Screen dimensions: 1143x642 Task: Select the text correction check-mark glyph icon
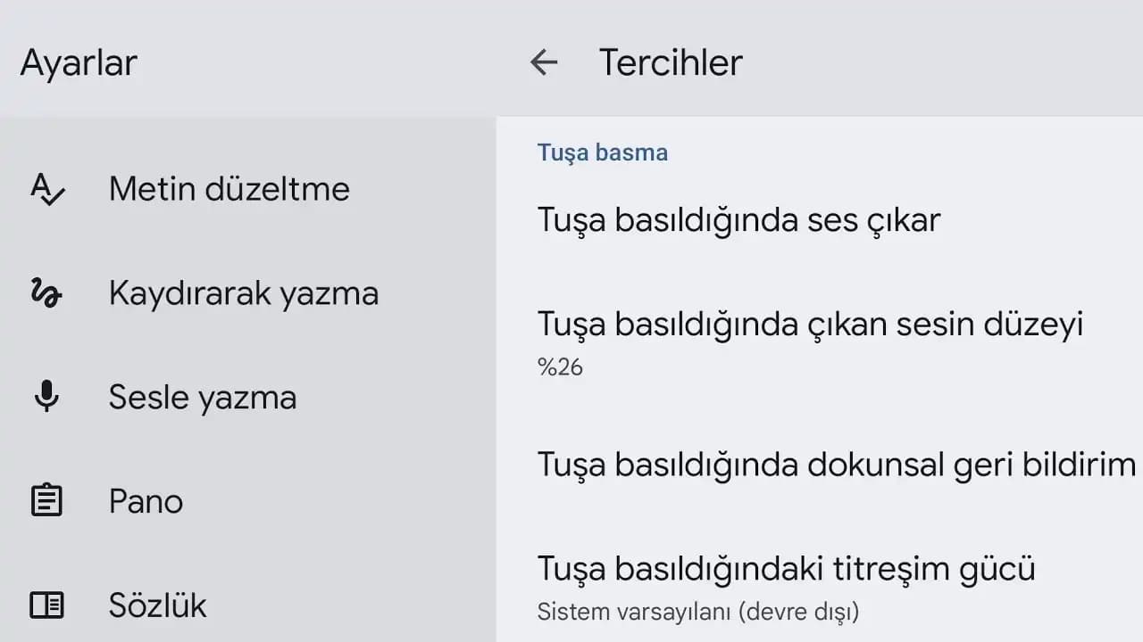point(46,189)
